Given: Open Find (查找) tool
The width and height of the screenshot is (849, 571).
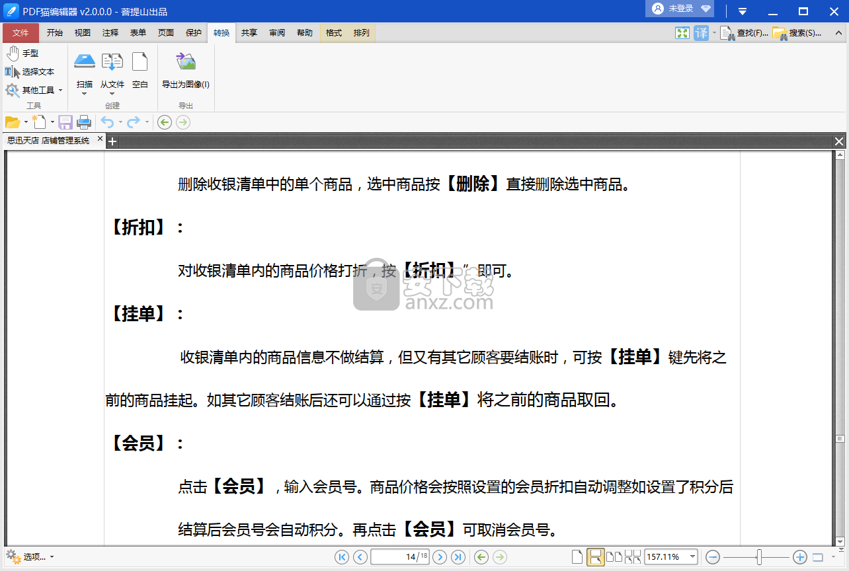Looking at the screenshot, I should pyautogui.click(x=745, y=32).
